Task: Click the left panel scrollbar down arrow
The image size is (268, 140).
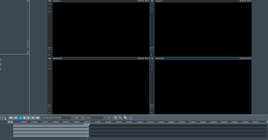Action: [x=28, y=53]
